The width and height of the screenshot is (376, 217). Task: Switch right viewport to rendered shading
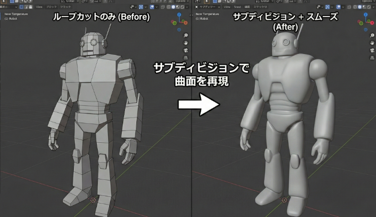[369, 7]
